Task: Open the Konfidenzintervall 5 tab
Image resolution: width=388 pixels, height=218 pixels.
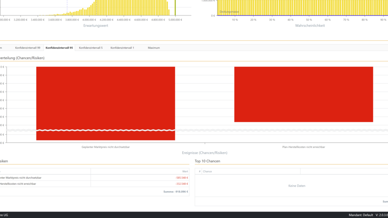Action: point(91,48)
